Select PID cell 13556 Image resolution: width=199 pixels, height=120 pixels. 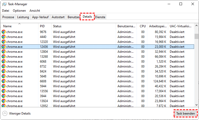pos(44,91)
